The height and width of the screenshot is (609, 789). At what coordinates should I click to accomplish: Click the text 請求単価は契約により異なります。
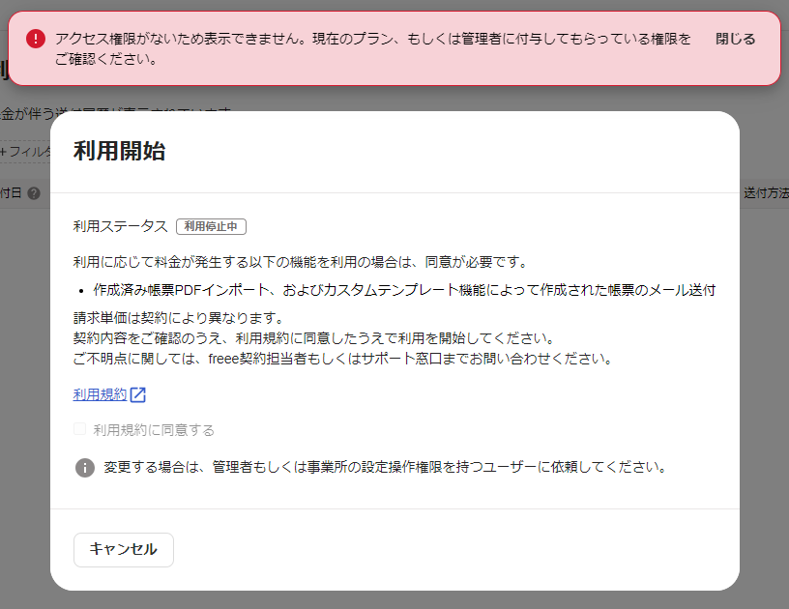[x=180, y=318]
